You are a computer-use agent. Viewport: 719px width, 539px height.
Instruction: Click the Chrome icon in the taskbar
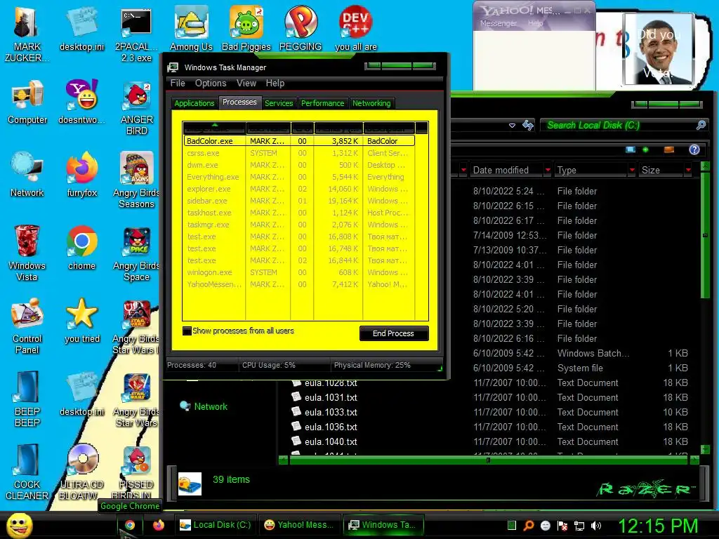click(130, 525)
